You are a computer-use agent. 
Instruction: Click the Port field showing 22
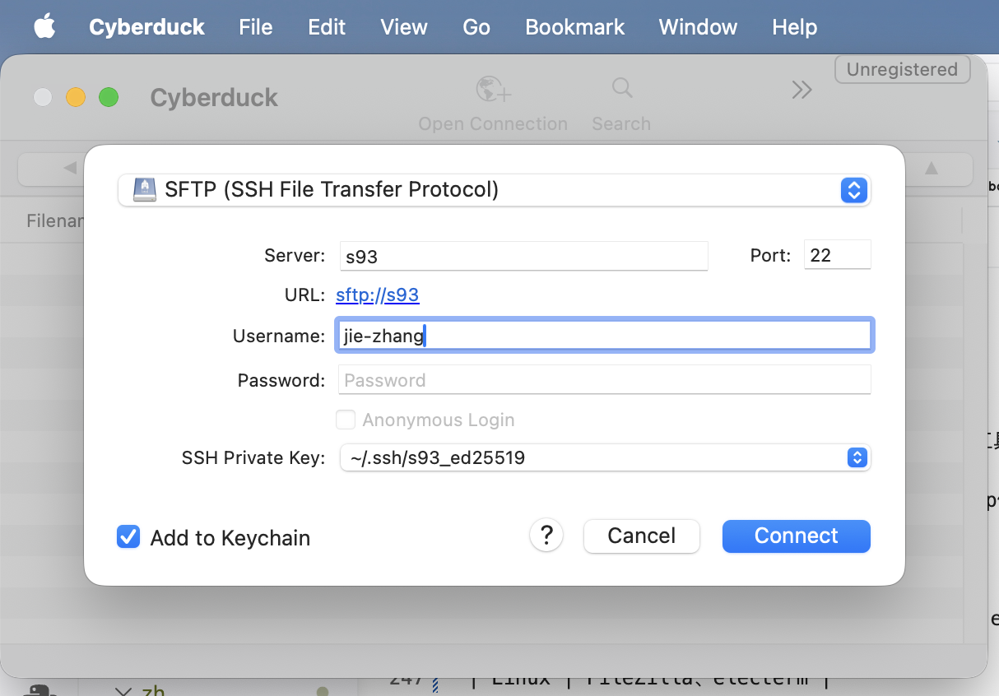[x=837, y=255]
